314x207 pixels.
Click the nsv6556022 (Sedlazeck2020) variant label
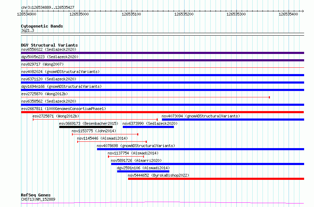coord(49,49)
